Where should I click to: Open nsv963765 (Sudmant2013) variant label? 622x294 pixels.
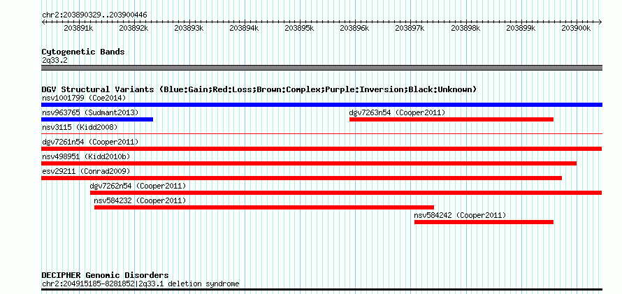click(x=90, y=112)
